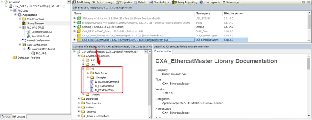This screenshot has height=120, width=312.
Task: Click the Symbol Configuration icon
Action: 24,41
